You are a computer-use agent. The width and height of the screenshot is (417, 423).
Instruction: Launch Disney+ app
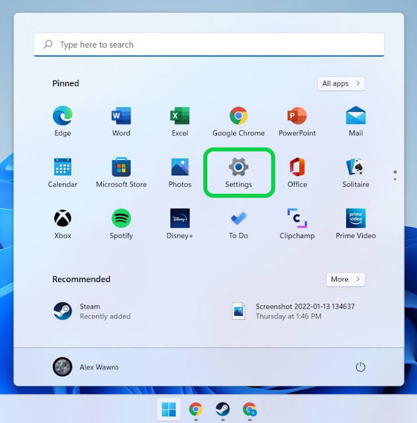[x=180, y=224]
